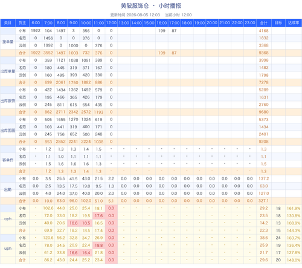Click the red highlighted cell 16.4
This screenshot has width=302, height=268.
[x=86, y=253]
